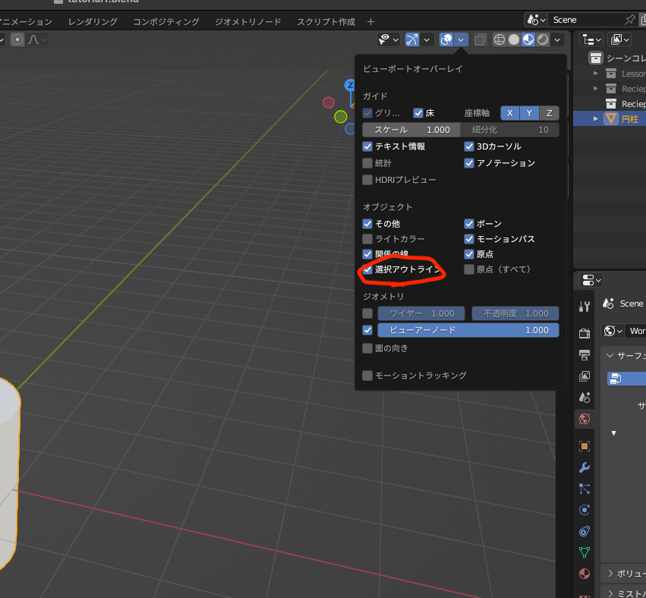Open object visibility filter dropdown
The image size is (646, 598).
(x=389, y=39)
